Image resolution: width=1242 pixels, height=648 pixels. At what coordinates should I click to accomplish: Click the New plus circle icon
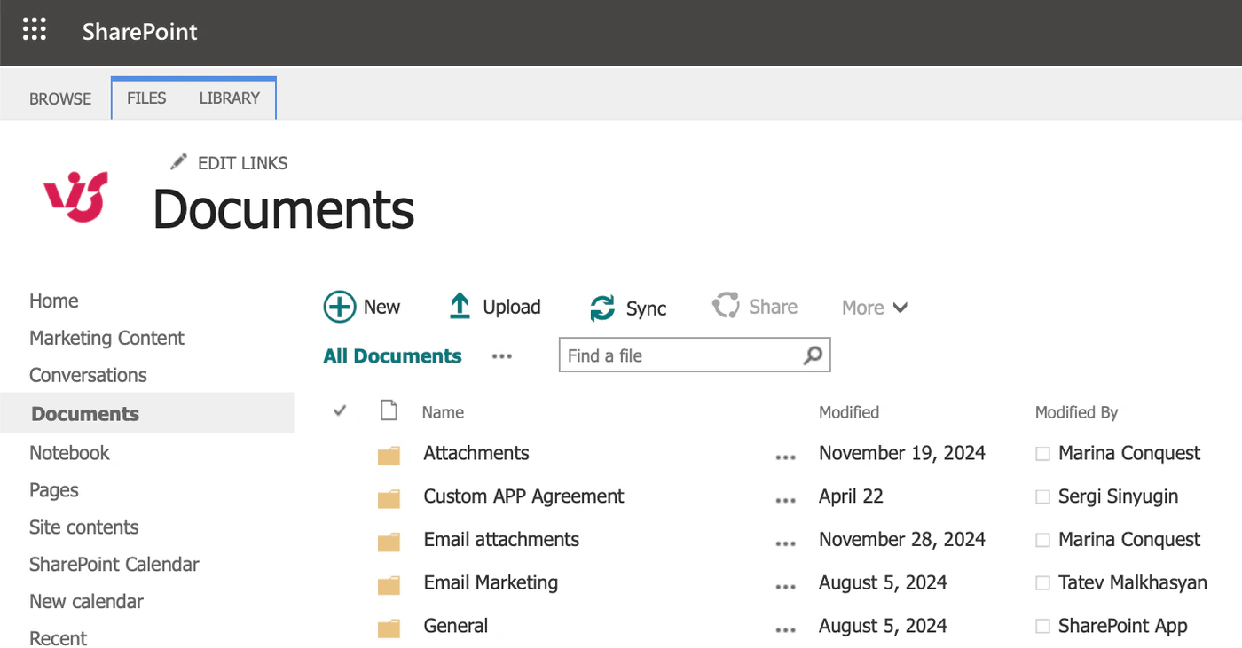(339, 307)
